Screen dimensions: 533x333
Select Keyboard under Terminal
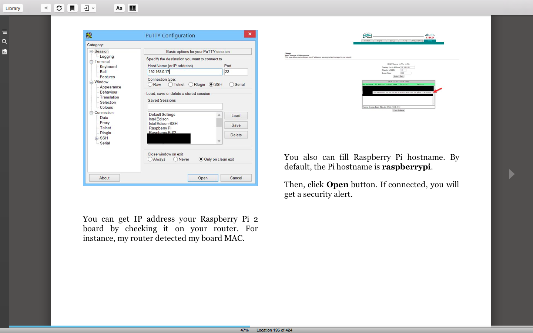pyautogui.click(x=108, y=67)
